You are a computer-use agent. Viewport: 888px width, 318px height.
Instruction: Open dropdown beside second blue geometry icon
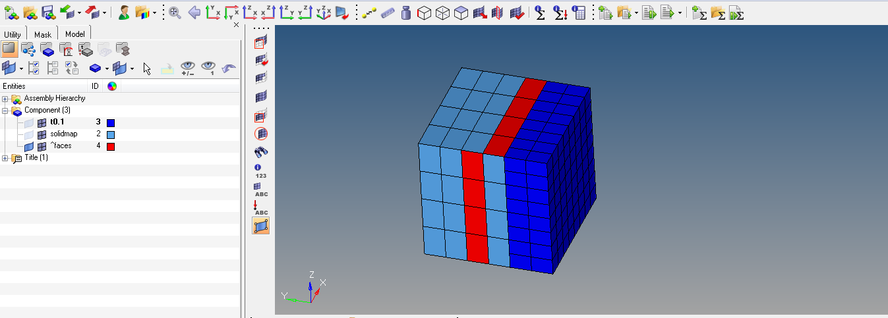coord(132,68)
